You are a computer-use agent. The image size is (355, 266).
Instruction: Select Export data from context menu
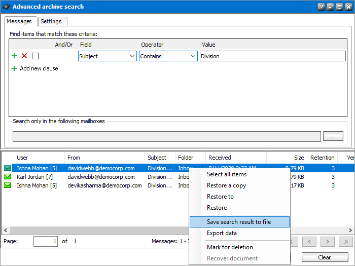click(x=222, y=233)
